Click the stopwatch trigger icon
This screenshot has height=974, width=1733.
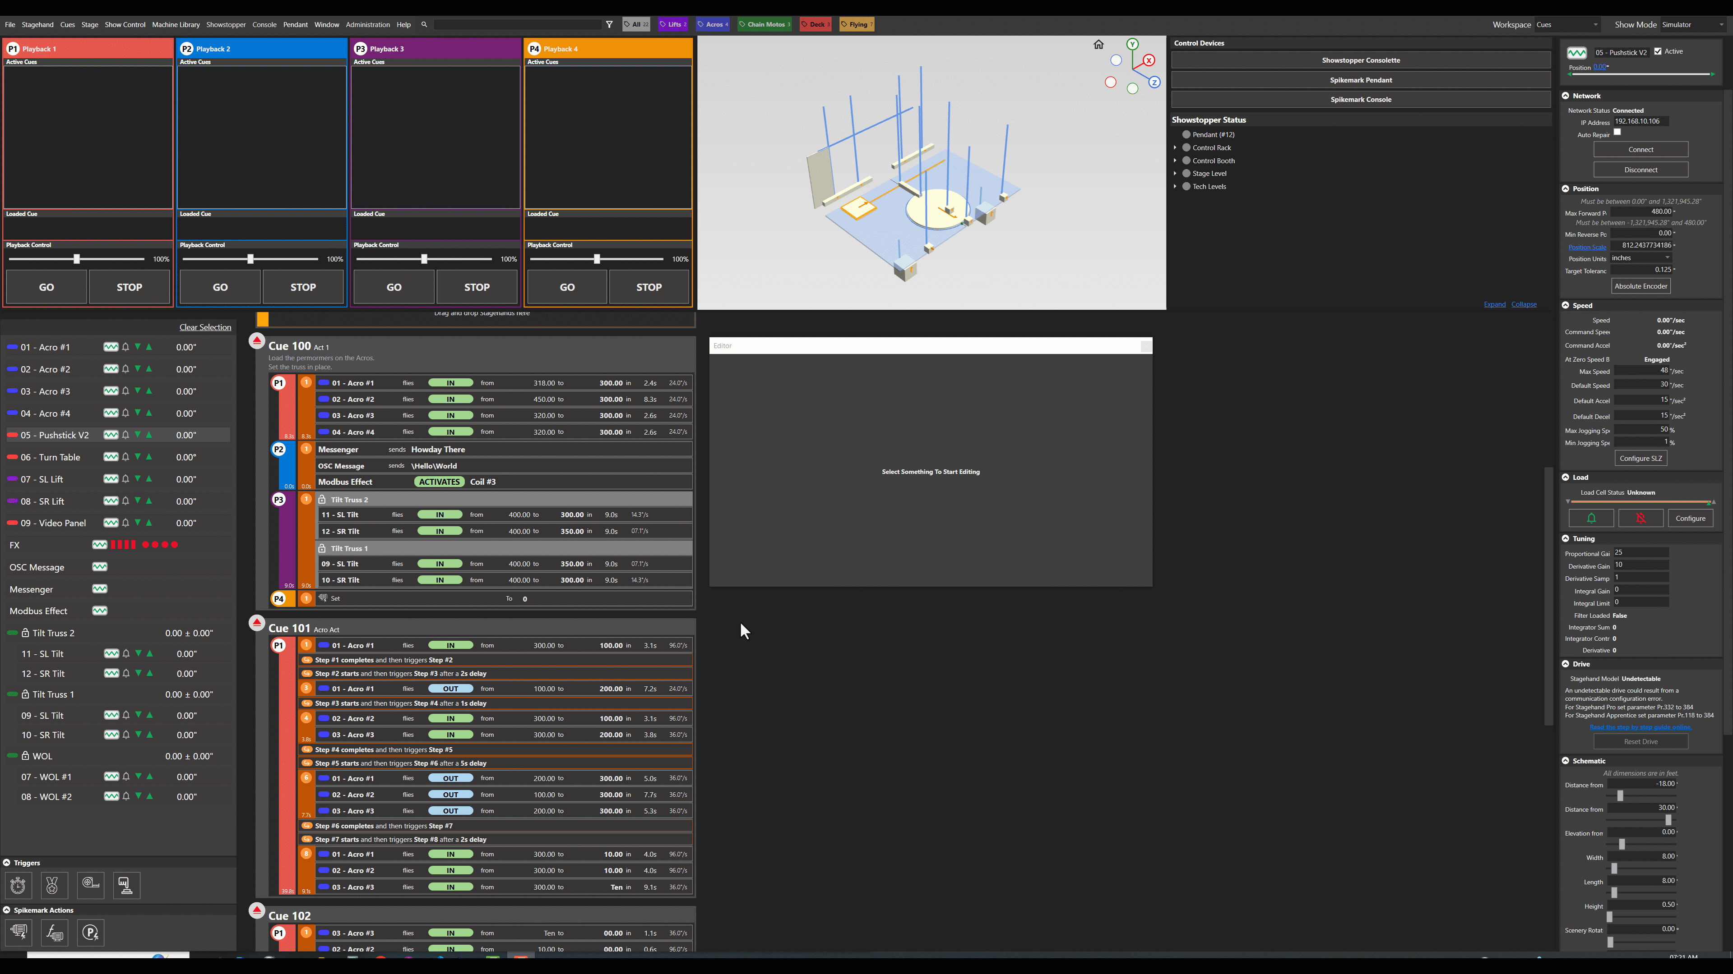18,885
